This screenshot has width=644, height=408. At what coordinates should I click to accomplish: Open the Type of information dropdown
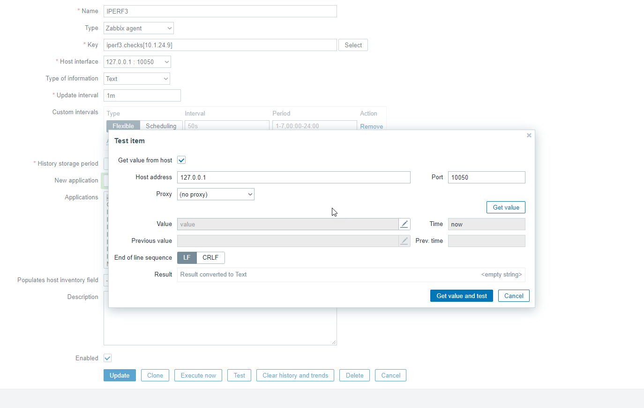[137, 79]
